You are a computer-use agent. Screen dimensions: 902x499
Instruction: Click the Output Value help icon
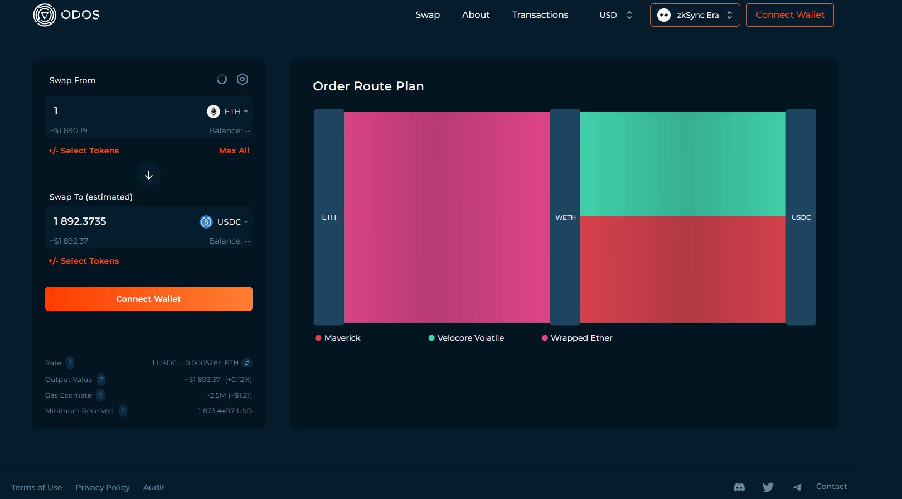pyautogui.click(x=101, y=380)
